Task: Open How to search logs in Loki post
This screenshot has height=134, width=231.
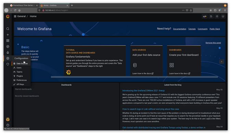Action: tap(151, 109)
